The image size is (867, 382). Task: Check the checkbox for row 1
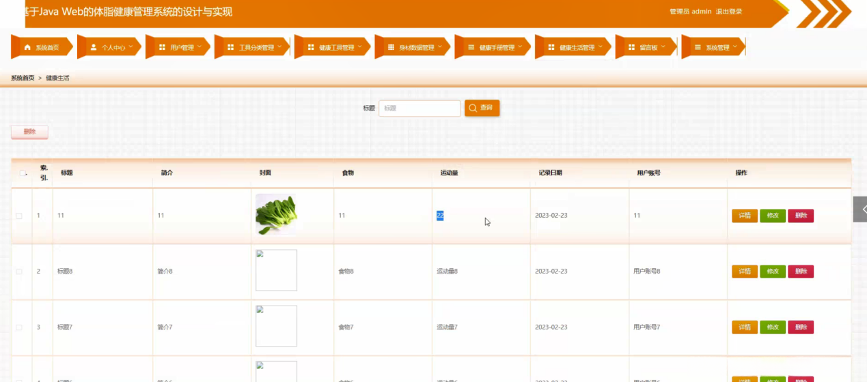pyautogui.click(x=19, y=216)
